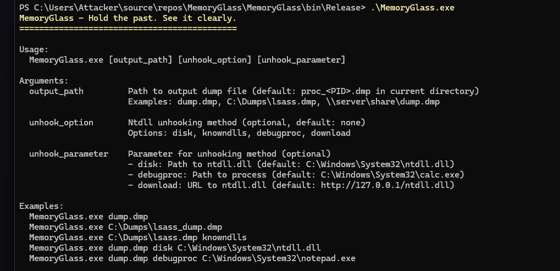Screen dimensions: 560x271
Task: Click the unhook_parameter argument name
Action: [x=69, y=154]
